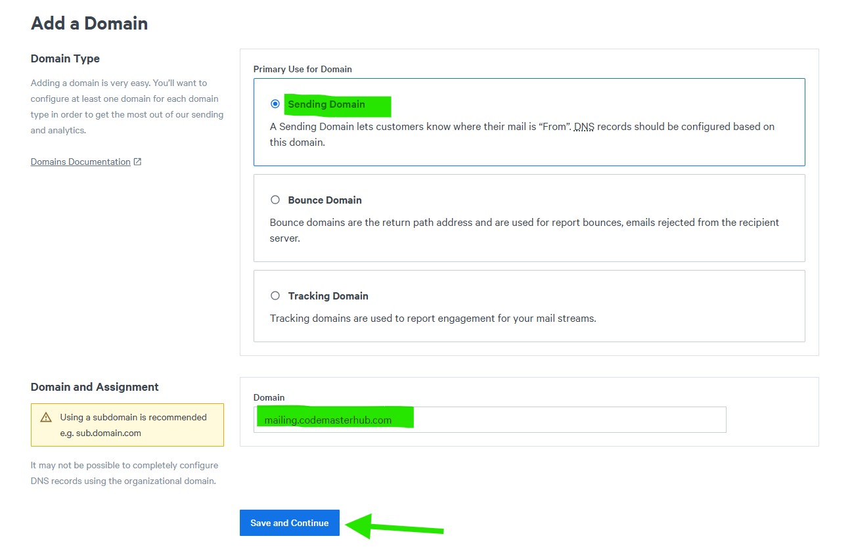Click the Domain and Assignment section heading
The image size is (854, 553).
(x=95, y=387)
